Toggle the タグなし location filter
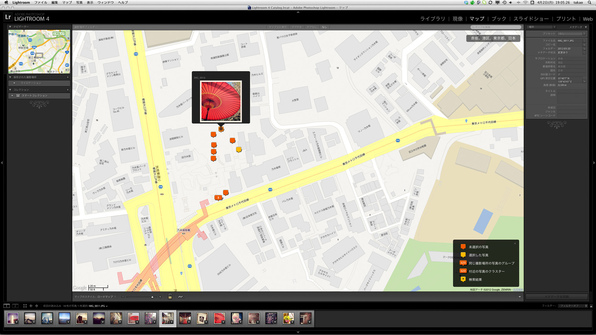The height and width of the screenshot is (335, 596). tap(312, 27)
